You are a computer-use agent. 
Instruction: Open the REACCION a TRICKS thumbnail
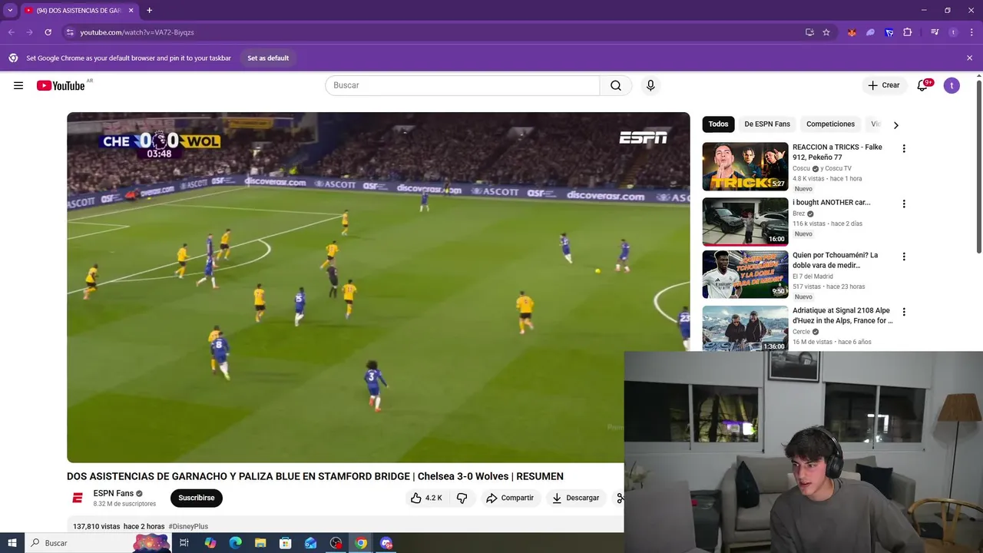[x=745, y=167]
